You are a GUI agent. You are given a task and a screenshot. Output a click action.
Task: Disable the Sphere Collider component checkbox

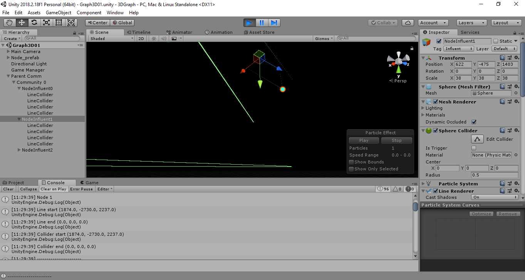pos(435,130)
